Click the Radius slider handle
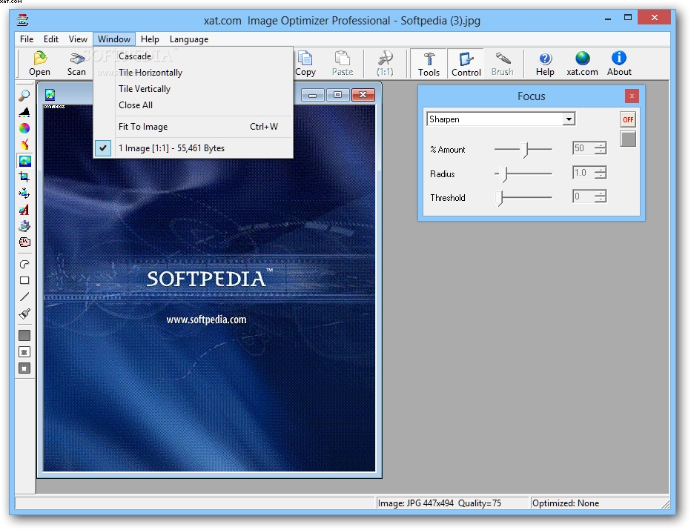Image resolution: width=691 pixels, height=530 pixels. click(503, 174)
